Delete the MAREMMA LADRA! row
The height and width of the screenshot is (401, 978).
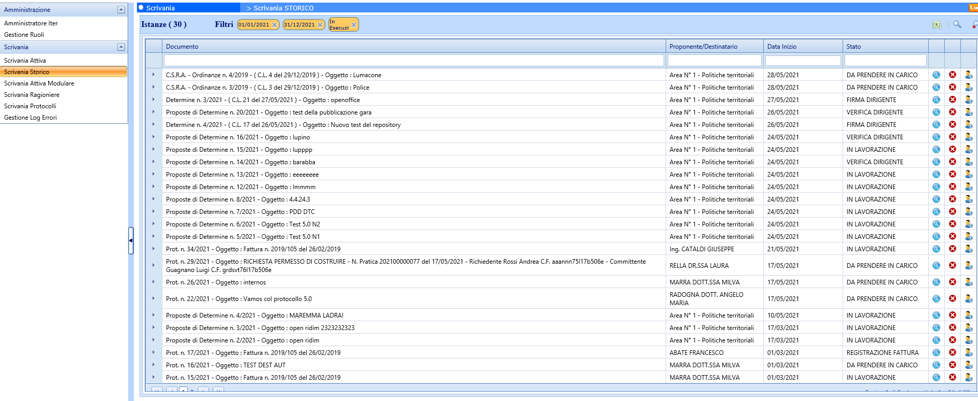coord(953,315)
